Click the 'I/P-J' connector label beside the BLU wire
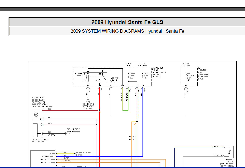This screenshot has height=168, width=245. tap(144, 90)
